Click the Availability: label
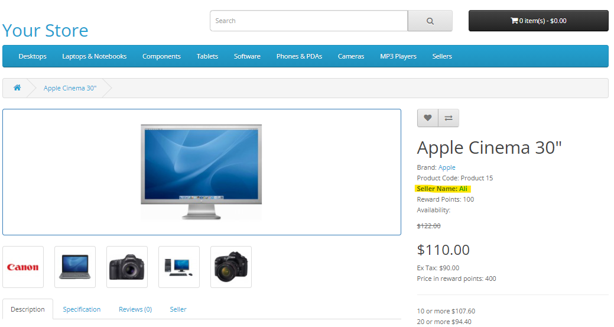This screenshot has width=614, height=327. [x=434, y=210]
